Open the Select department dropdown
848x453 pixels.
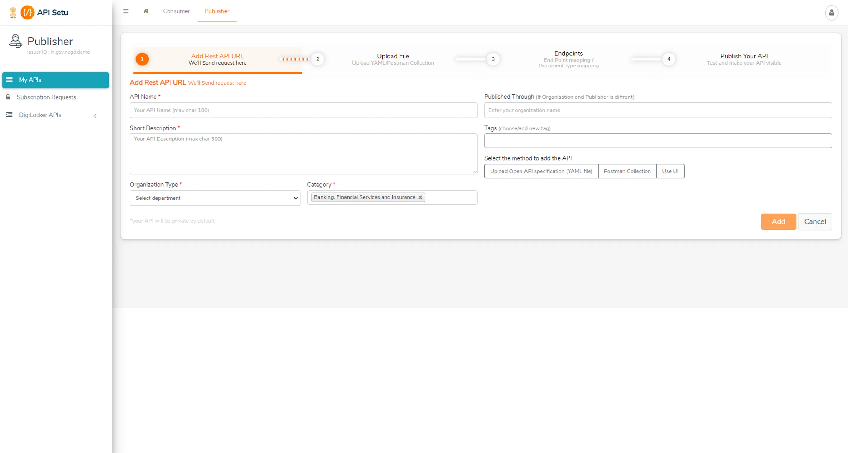click(215, 198)
